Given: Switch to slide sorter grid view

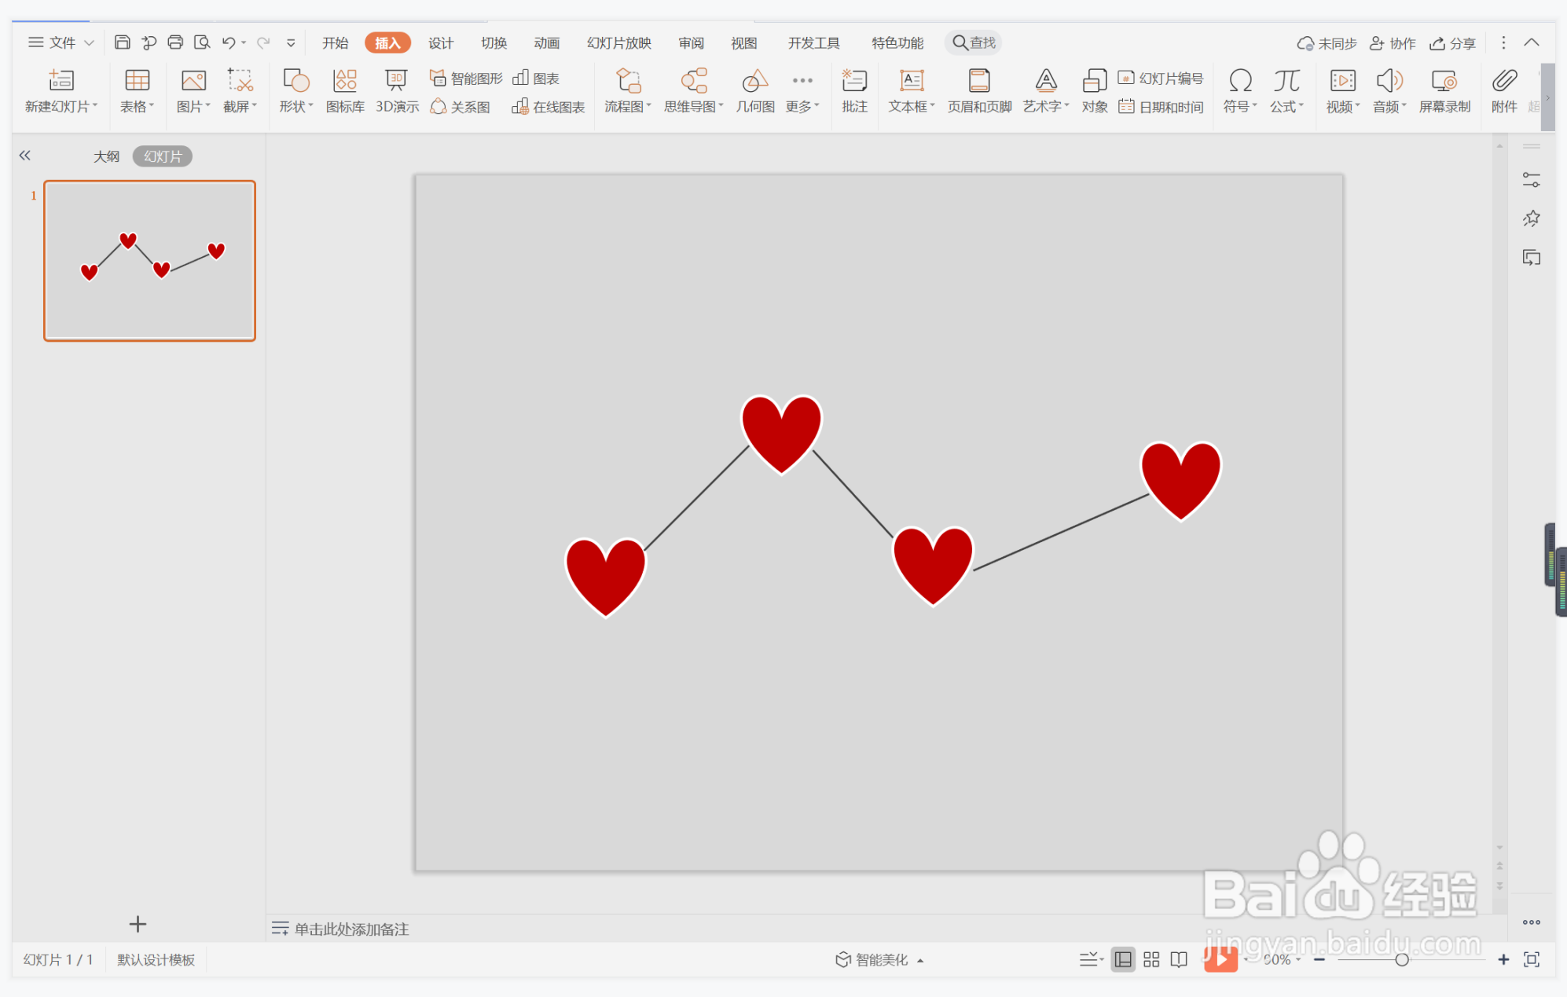Looking at the screenshot, I should [x=1151, y=959].
